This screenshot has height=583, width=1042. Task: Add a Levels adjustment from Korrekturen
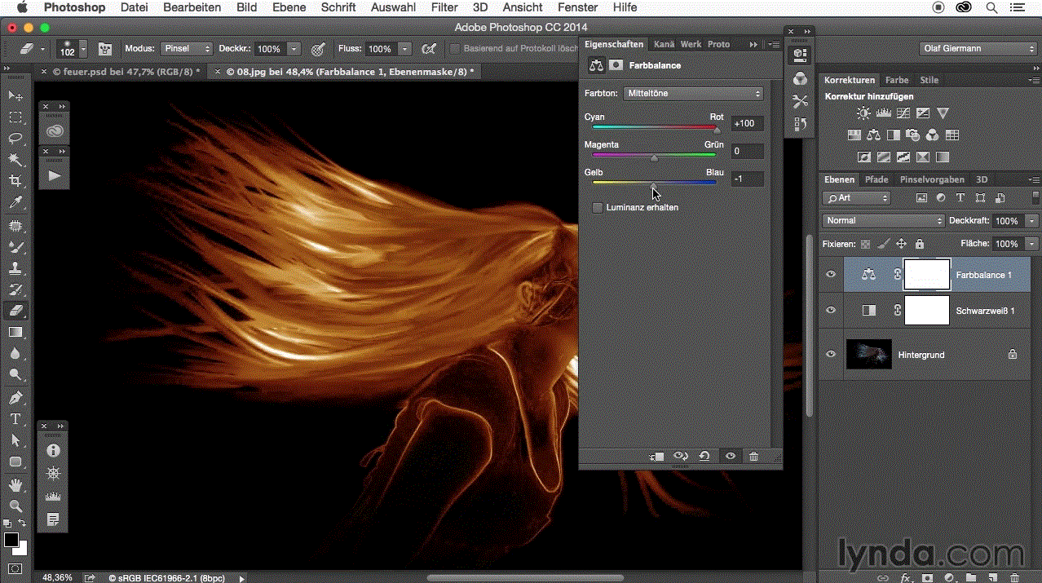pos(884,113)
